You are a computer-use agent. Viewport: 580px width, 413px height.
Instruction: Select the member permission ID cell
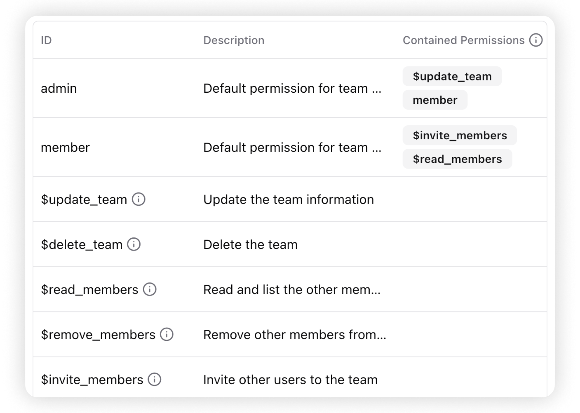click(x=65, y=148)
